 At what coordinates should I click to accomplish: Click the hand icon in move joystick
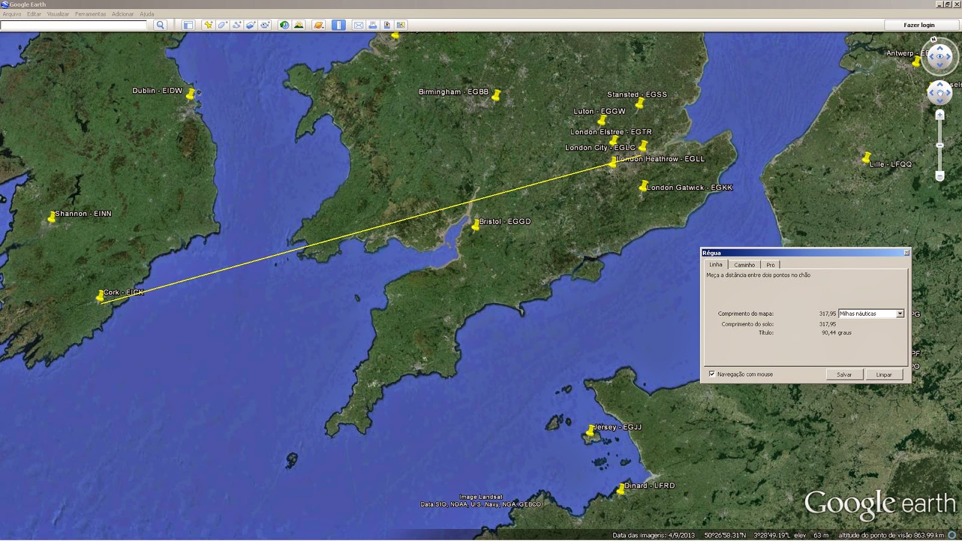point(940,93)
